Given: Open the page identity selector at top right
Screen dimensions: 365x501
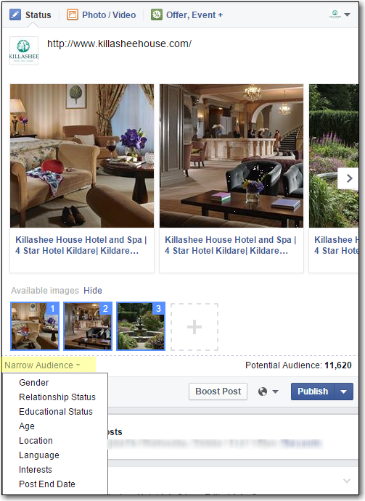Looking at the screenshot, I should (340, 15).
